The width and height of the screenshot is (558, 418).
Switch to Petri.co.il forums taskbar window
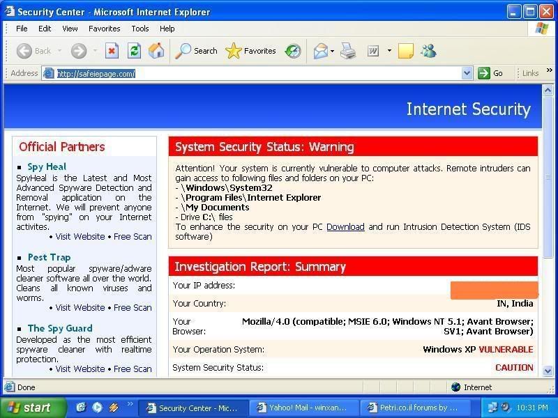point(414,408)
